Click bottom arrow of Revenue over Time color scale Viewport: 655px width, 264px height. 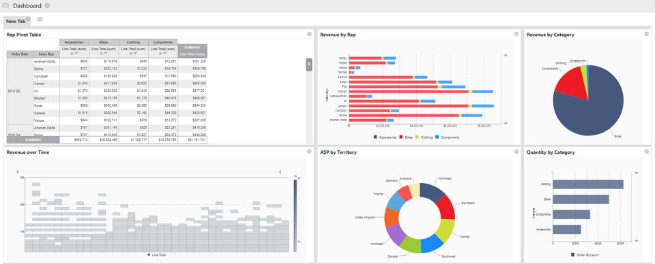(x=299, y=241)
